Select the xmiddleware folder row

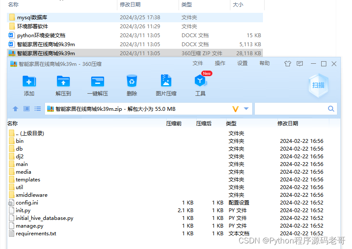[174, 195]
